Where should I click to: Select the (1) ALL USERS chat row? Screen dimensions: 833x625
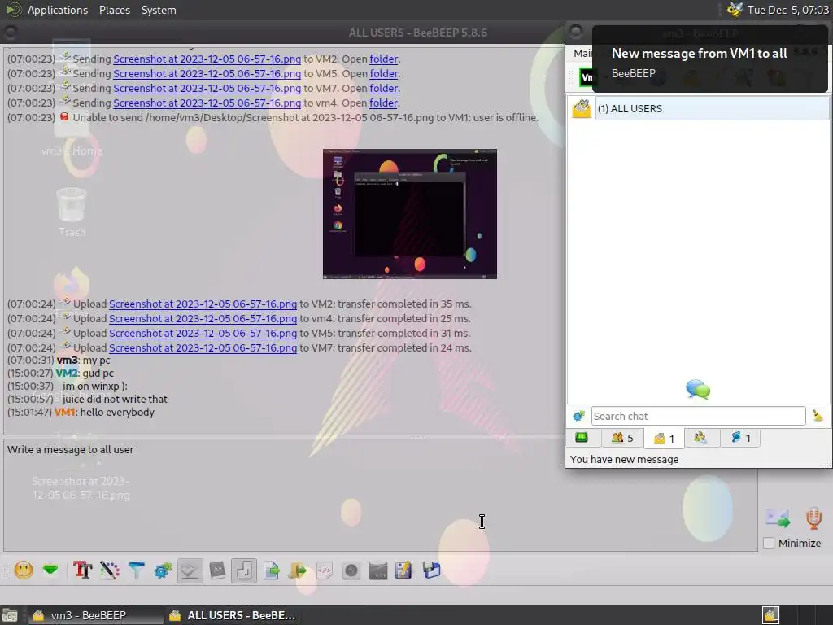pos(712,108)
